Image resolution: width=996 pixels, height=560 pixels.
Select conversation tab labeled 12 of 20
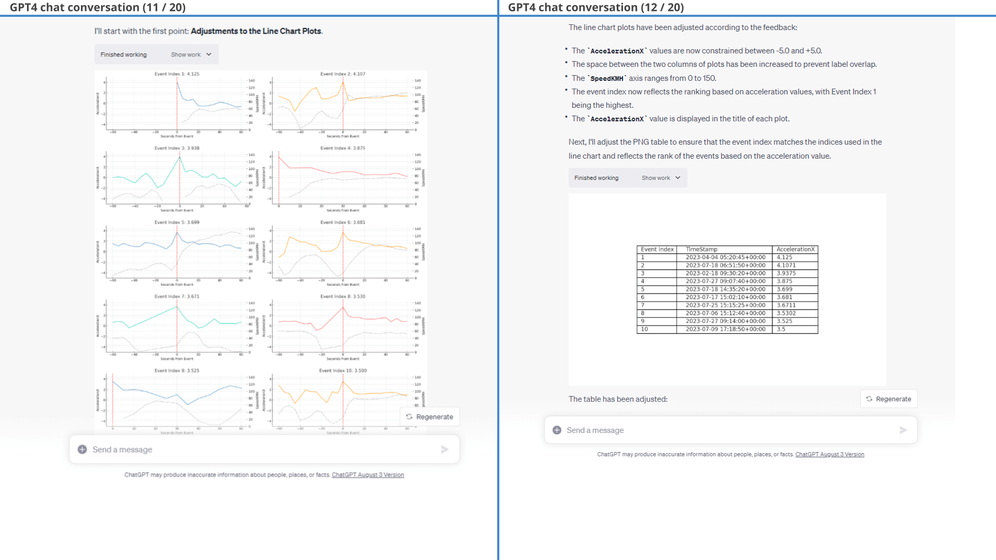(748, 7)
